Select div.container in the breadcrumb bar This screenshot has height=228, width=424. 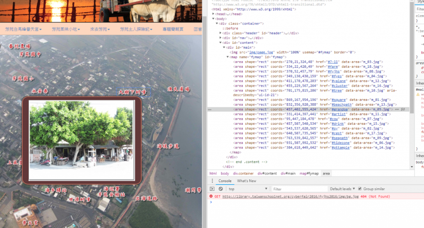[x=243, y=173]
